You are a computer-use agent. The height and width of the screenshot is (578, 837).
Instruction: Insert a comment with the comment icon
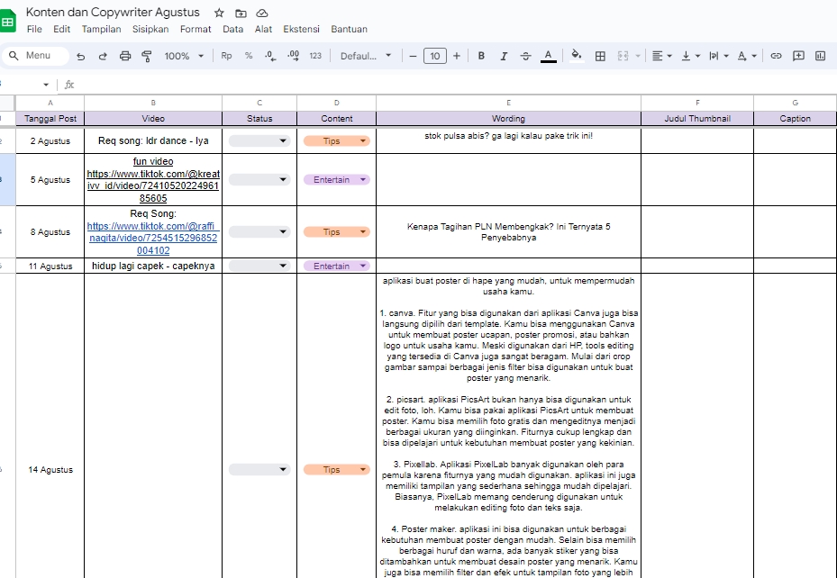[798, 56]
